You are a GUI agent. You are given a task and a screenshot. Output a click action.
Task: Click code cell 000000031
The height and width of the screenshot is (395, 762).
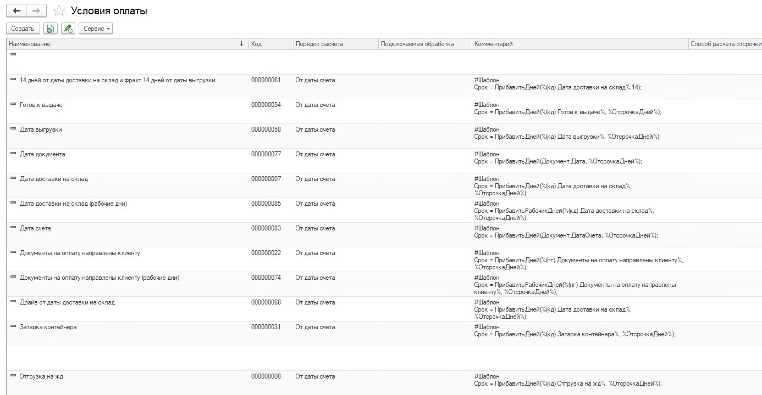(x=266, y=327)
